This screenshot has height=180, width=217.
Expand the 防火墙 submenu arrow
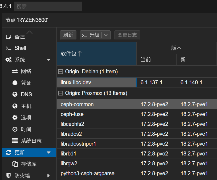(48, 175)
